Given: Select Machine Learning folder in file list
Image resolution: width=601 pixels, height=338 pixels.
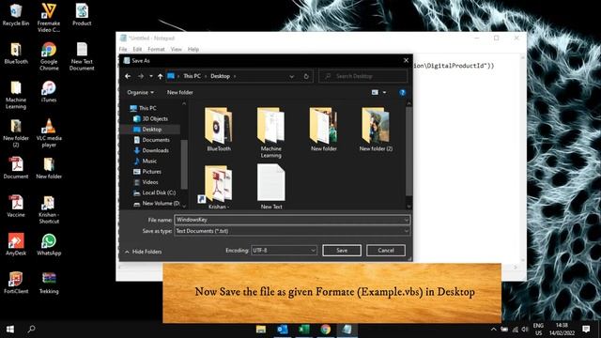Looking at the screenshot, I should pyautogui.click(x=271, y=132).
